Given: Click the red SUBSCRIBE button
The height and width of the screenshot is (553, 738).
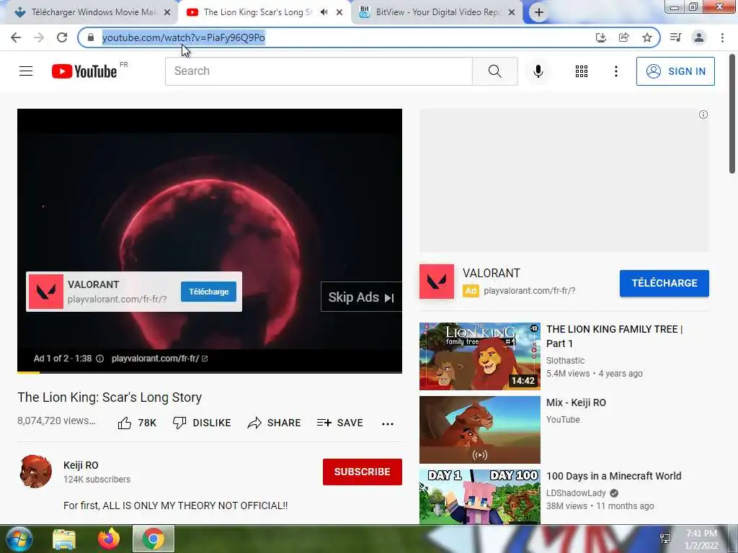Looking at the screenshot, I should pyautogui.click(x=363, y=472).
